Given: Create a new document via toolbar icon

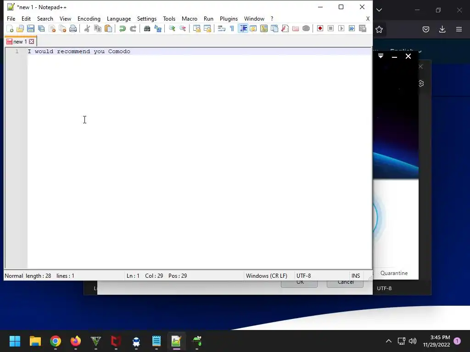Looking at the screenshot, I should pyautogui.click(x=10, y=28).
